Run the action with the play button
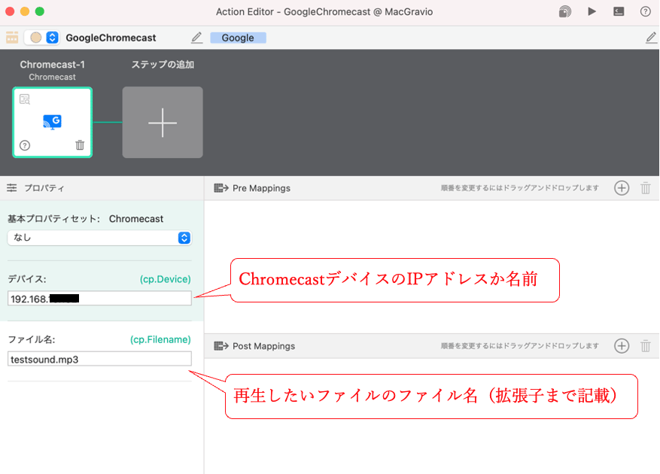The image size is (660, 474). pyautogui.click(x=592, y=11)
